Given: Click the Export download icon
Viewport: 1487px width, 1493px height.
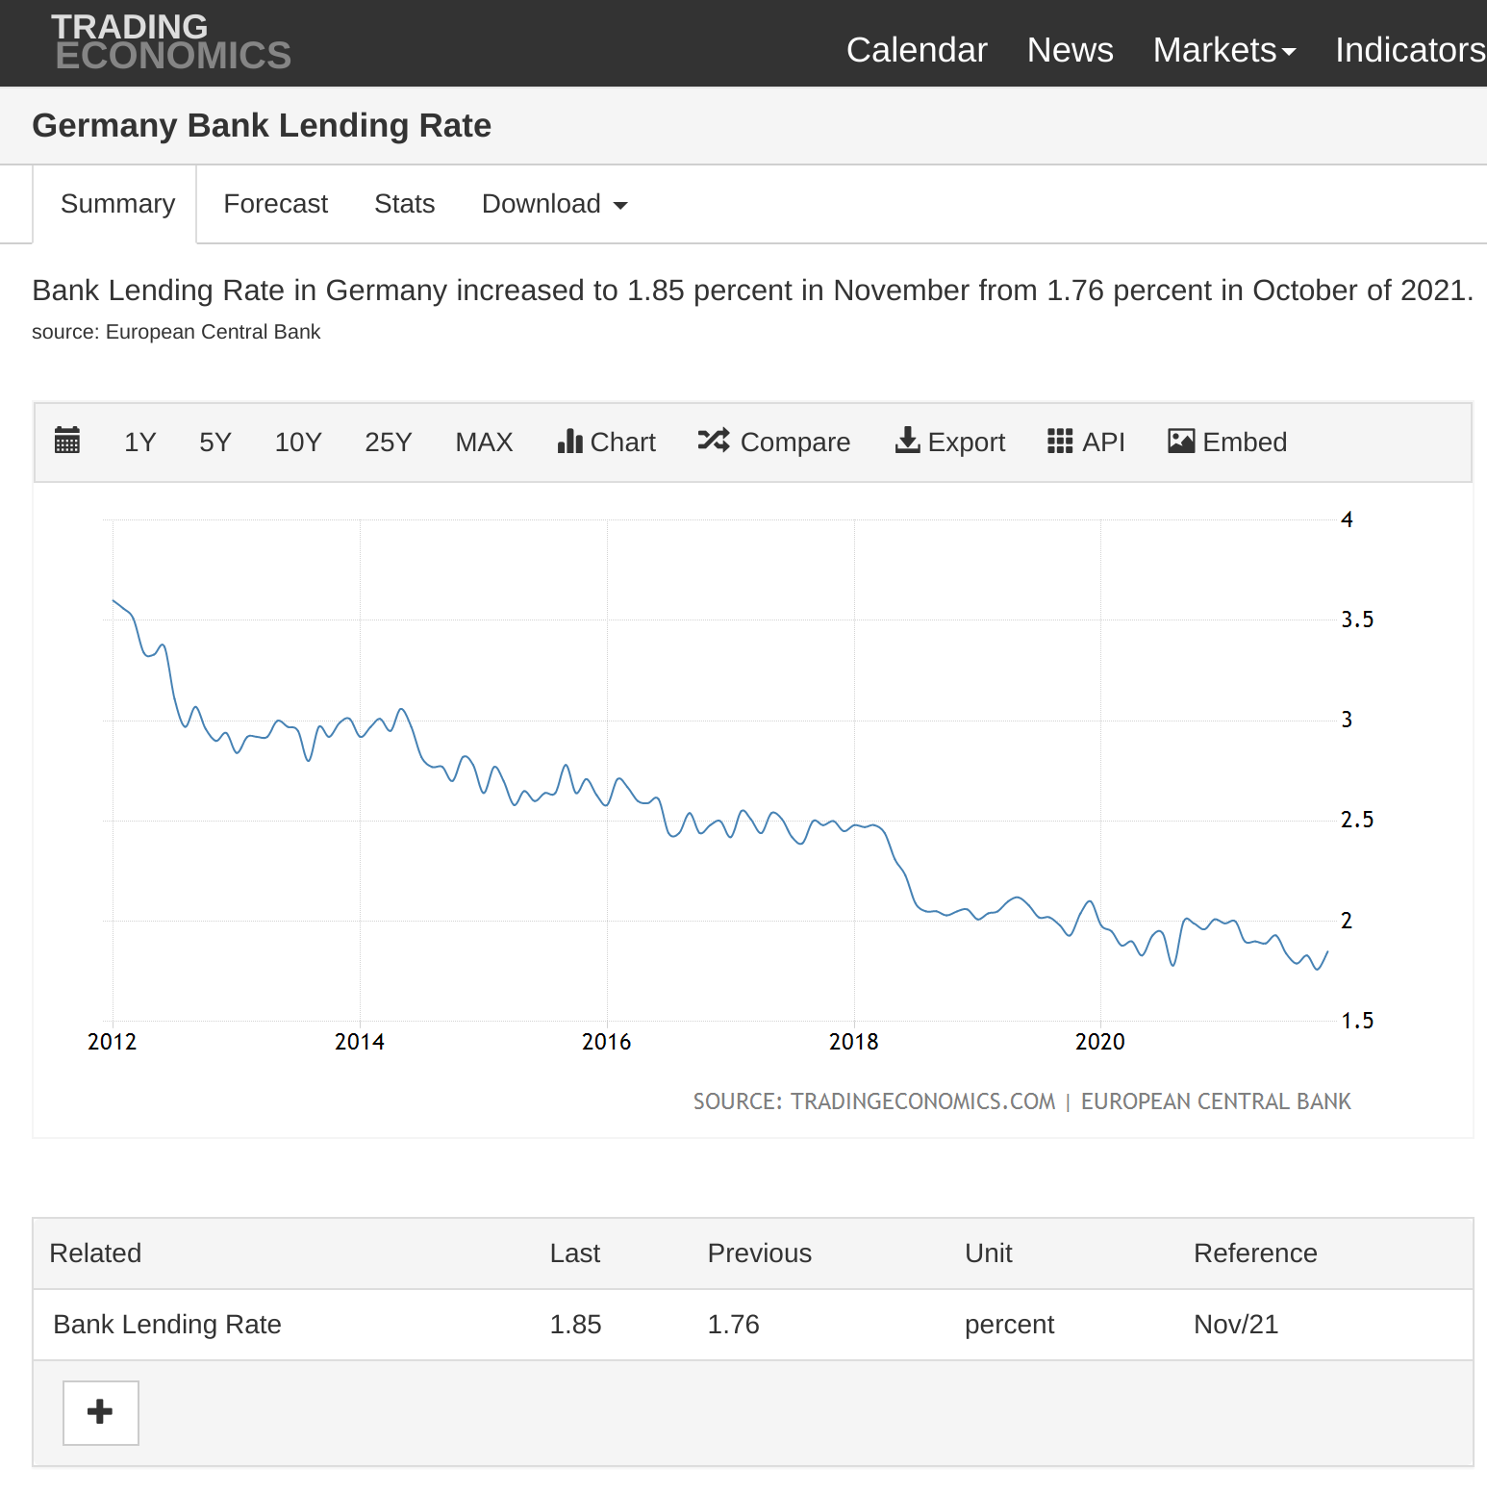Looking at the screenshot, I should [x=907, y=441].
